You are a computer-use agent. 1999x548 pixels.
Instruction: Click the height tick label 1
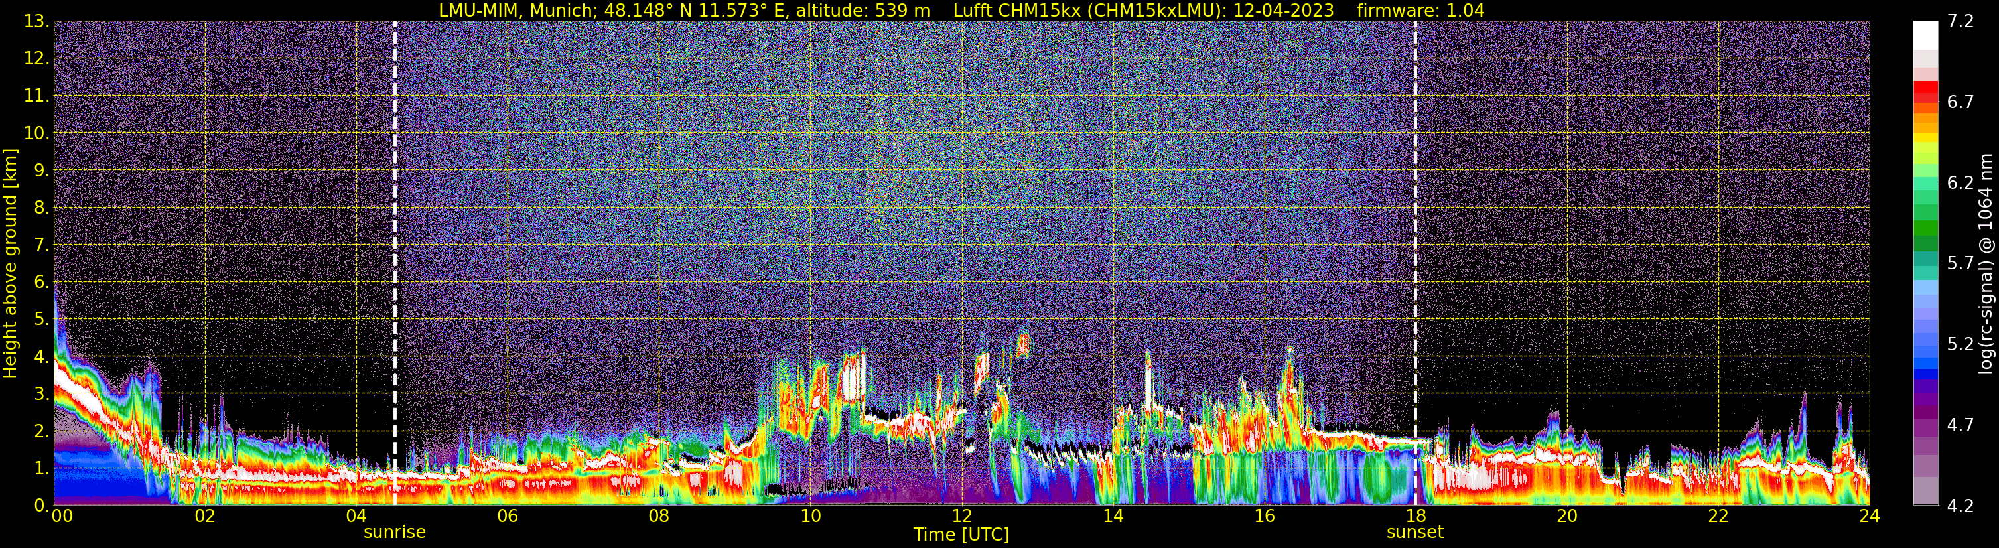point(40,469)
